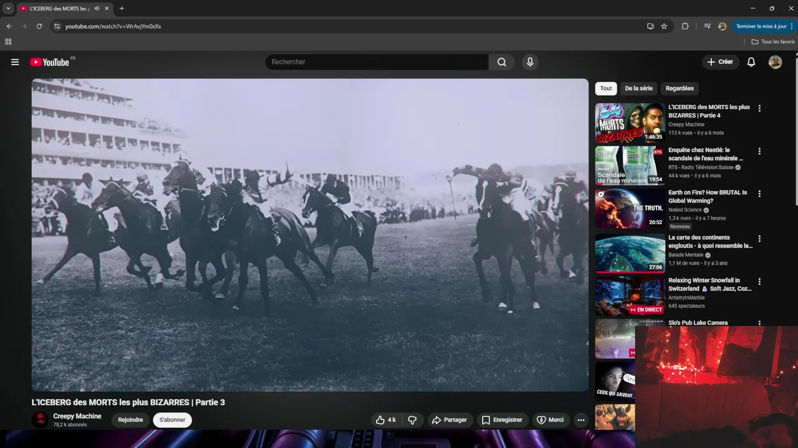Open the Tous les favoris folder
Viewport: 798px width, 448px height.
point(773,42)
